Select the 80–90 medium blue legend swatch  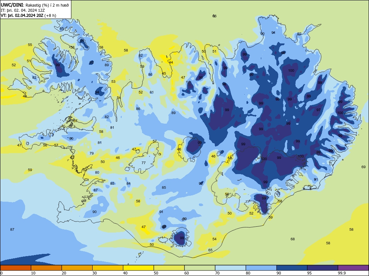pyautogui.click(x=261, y=268)
